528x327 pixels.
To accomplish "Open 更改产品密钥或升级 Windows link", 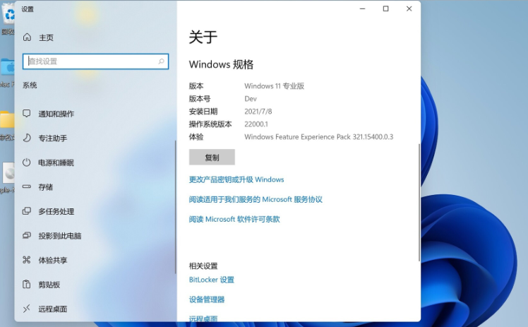I will (x=236, y=179).
